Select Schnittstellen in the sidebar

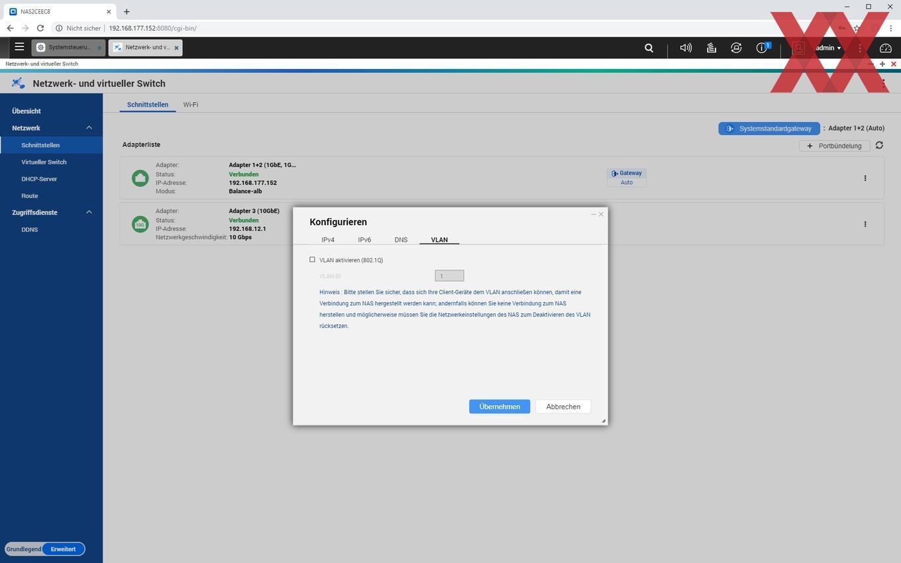[x=51, y=145]
